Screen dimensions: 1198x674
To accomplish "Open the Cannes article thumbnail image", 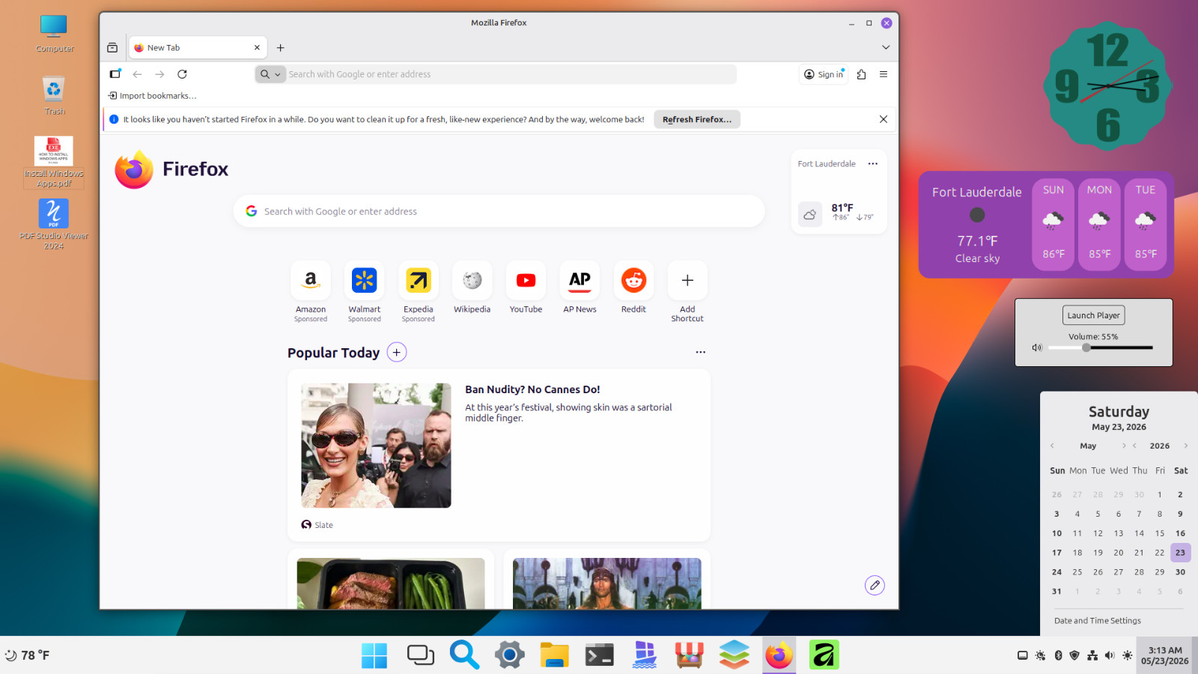I will 376,446.
